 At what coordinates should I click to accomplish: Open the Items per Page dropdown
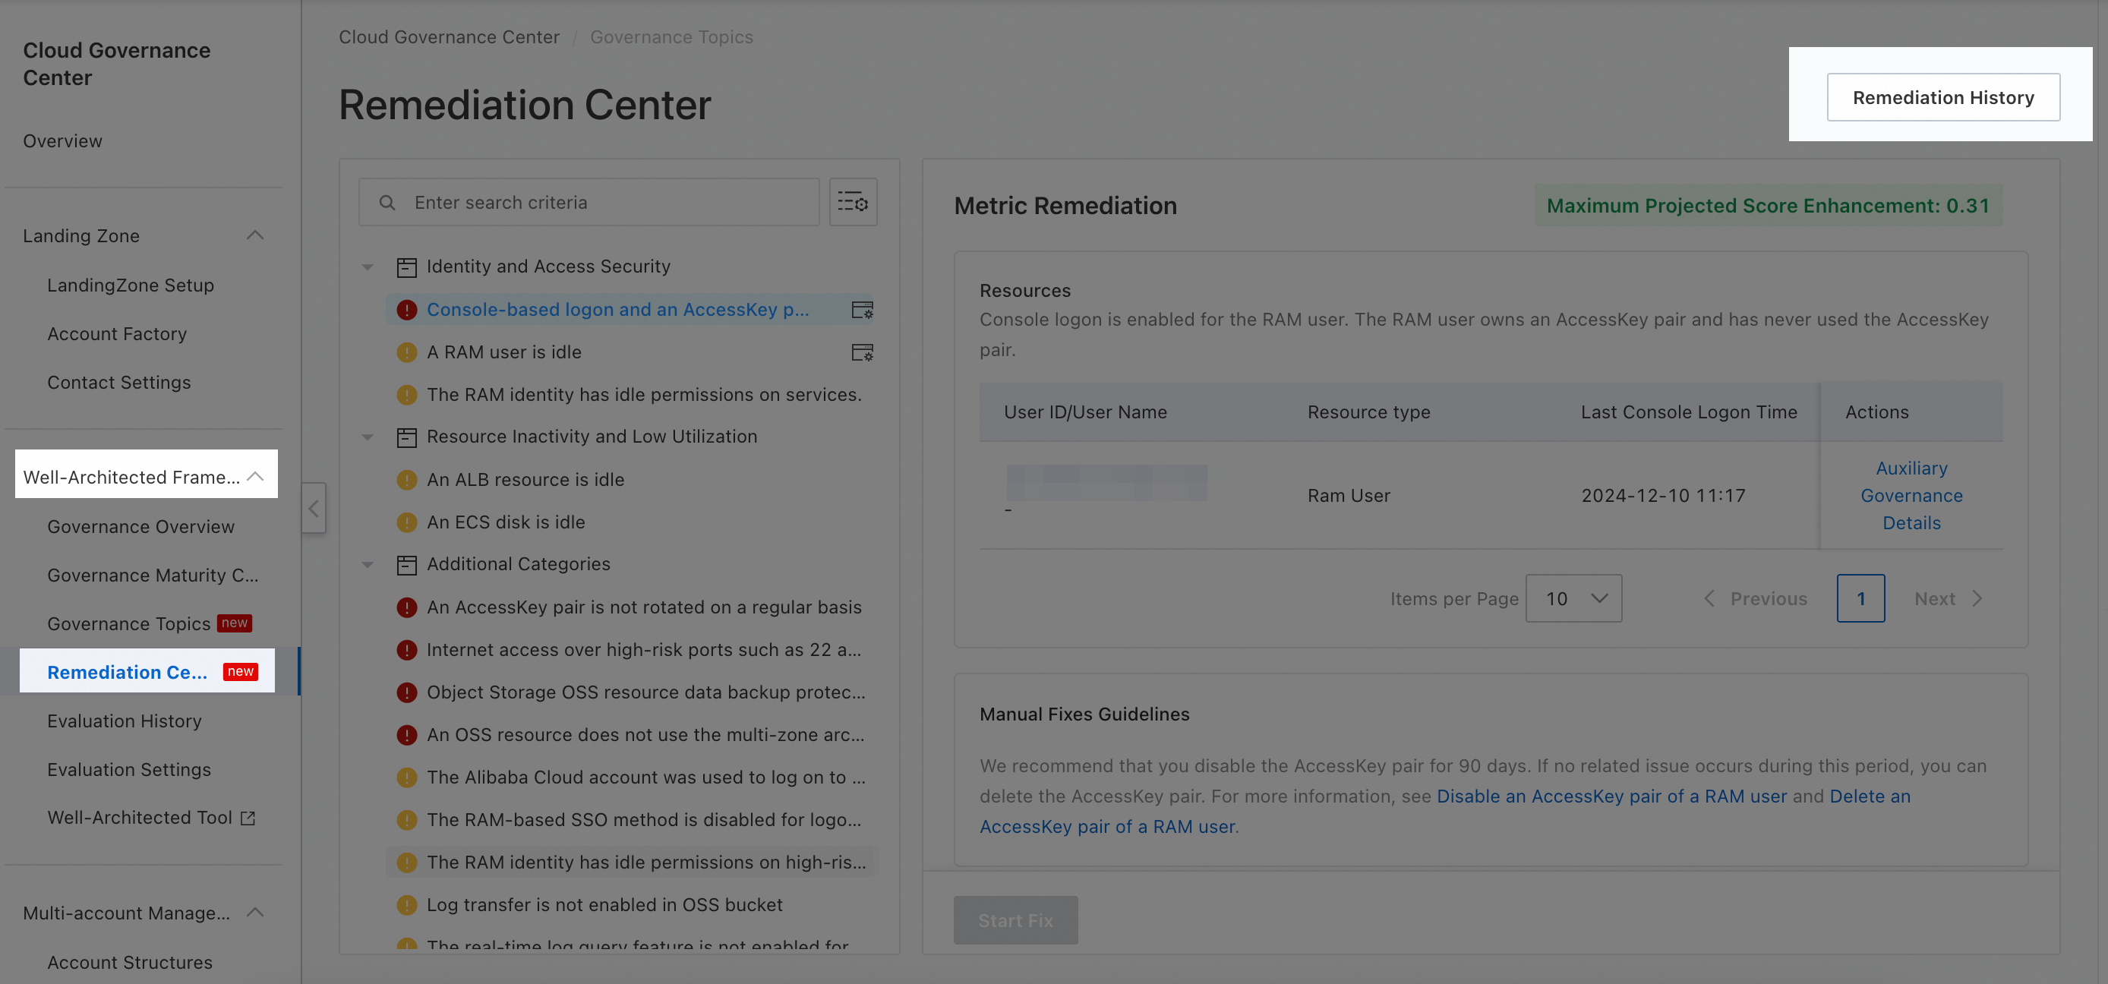click(1573, 599)
